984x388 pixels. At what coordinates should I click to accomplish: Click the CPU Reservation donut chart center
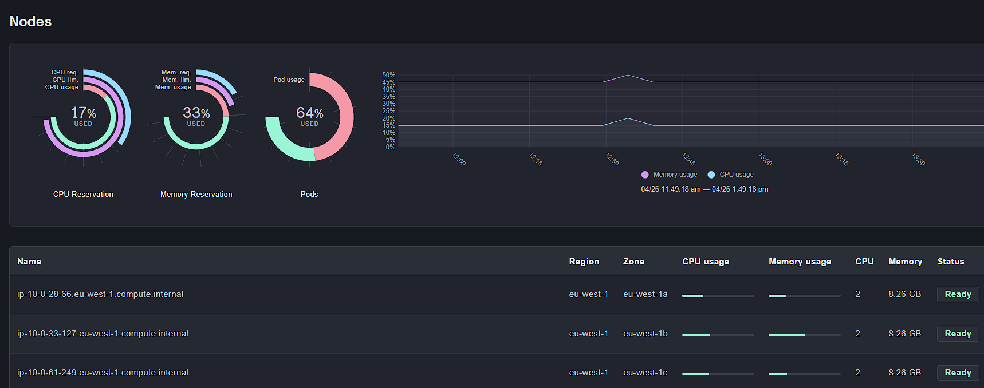pyautogui.click(x=84, y=116)
